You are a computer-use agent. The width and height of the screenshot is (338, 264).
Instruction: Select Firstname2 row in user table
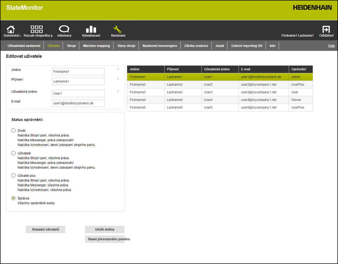pyautogui.click(x=220, y=85)
